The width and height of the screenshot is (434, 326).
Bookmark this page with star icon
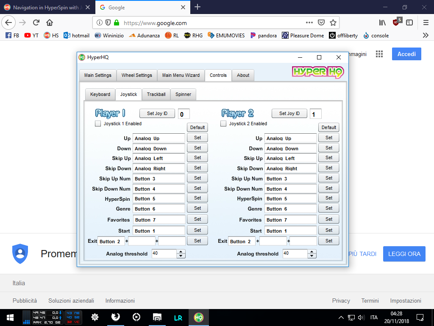(x=333, y=22)
